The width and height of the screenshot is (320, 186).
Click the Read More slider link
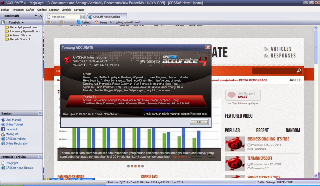click(180, 157)
